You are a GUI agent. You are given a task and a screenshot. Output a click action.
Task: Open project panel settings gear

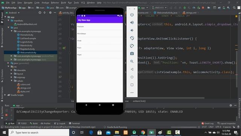(x=50, y=12)
